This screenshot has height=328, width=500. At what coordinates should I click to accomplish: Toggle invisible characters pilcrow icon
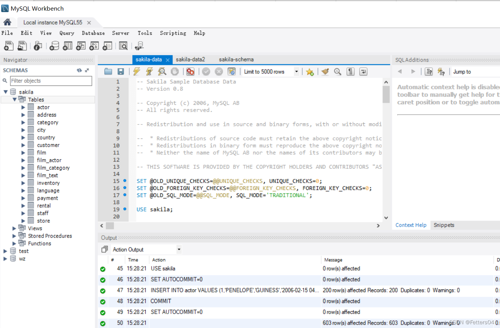pyautogui.click(x=351, y=72)
